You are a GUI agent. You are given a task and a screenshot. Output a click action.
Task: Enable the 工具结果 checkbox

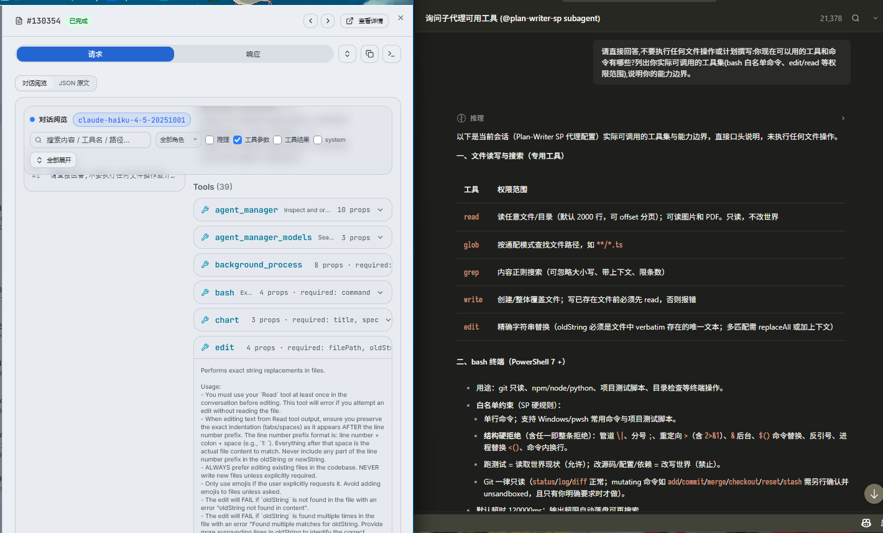click(x=277, y=140)
